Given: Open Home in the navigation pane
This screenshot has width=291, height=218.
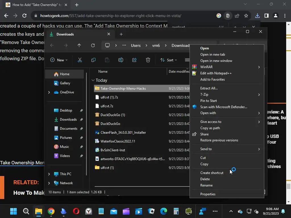Looking at the screenshot, I should (x=65, y=74).
